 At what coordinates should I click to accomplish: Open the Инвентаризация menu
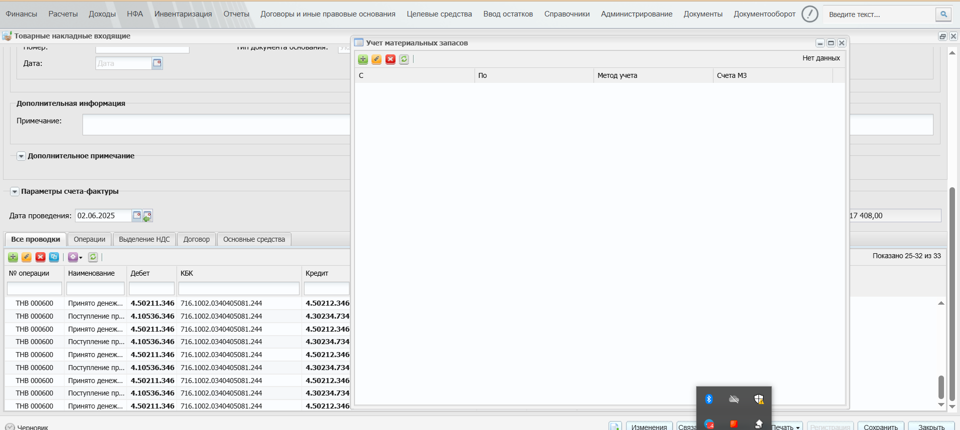point(183,14)
